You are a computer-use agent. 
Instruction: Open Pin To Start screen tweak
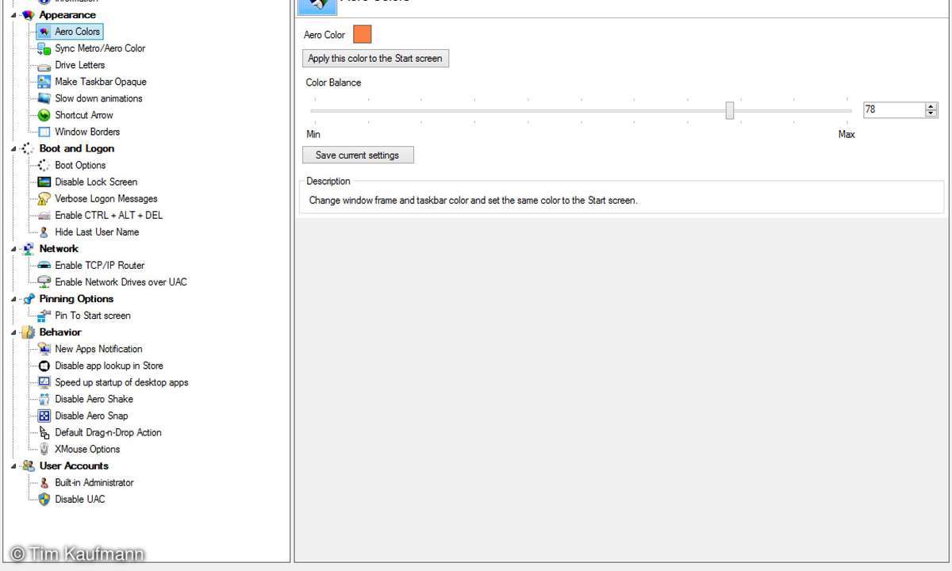tap(93, 315)
